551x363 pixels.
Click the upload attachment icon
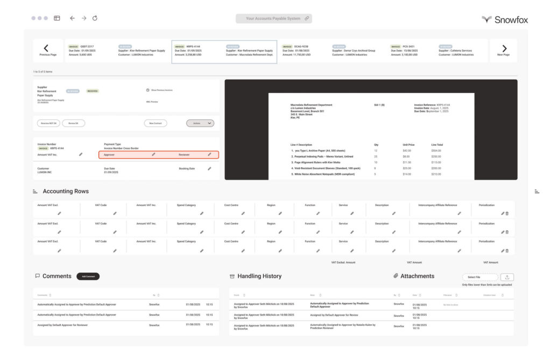click(506, 277)
